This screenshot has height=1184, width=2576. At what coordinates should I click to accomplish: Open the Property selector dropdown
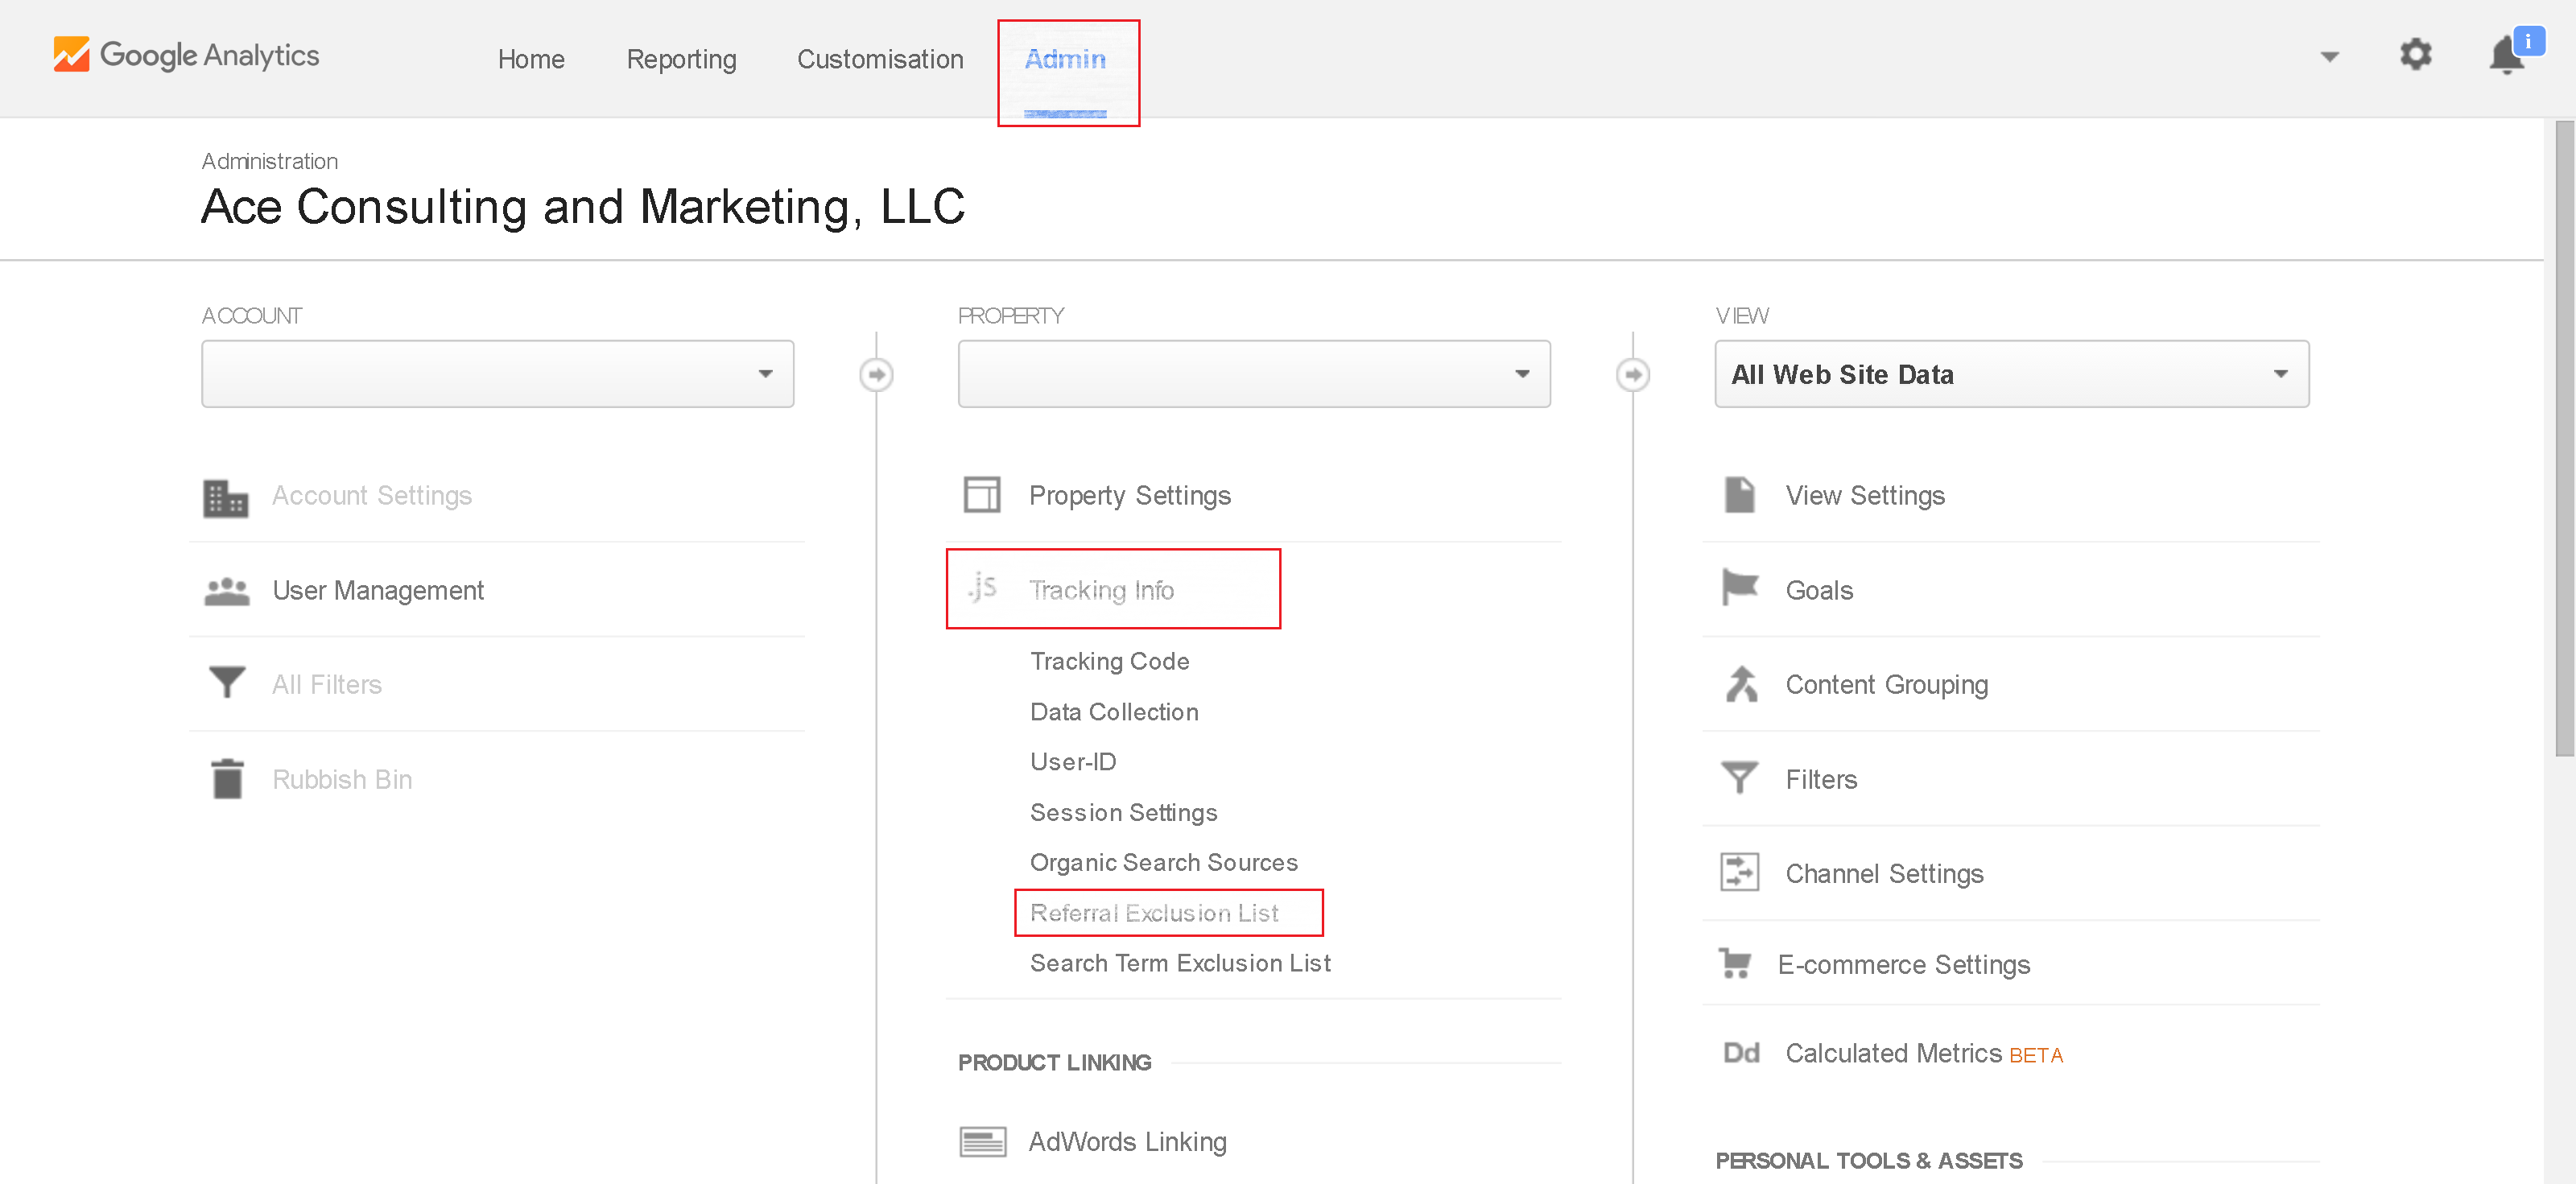tap(1253, 374)
